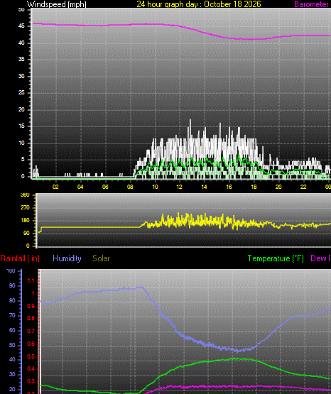Click the 270 mark on wind direction axis
Image resolution: width=331 pixels, height=394 pixels.
point(25,207)
